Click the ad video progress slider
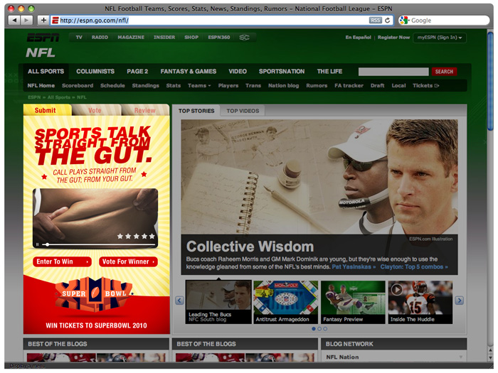 click(x=48, y=244)
